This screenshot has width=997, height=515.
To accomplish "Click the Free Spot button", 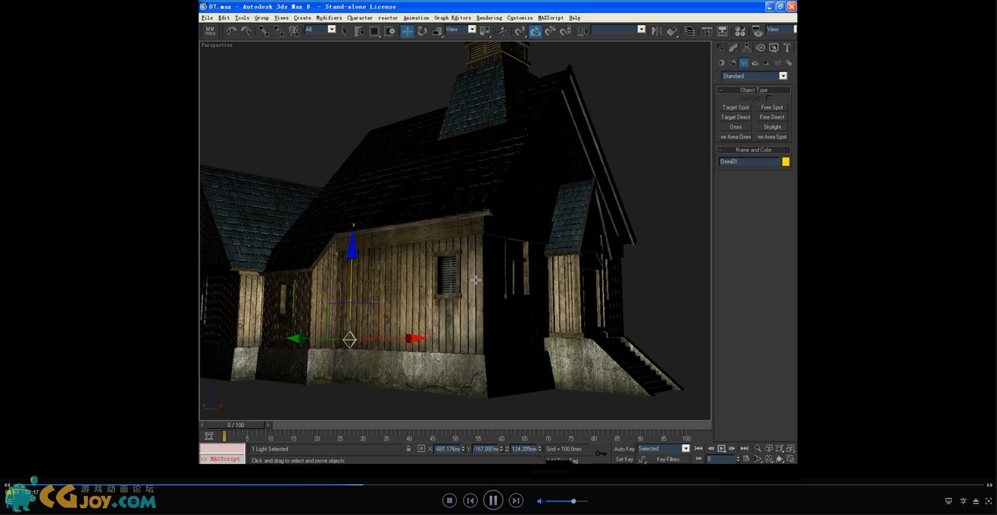I will 772,107.
